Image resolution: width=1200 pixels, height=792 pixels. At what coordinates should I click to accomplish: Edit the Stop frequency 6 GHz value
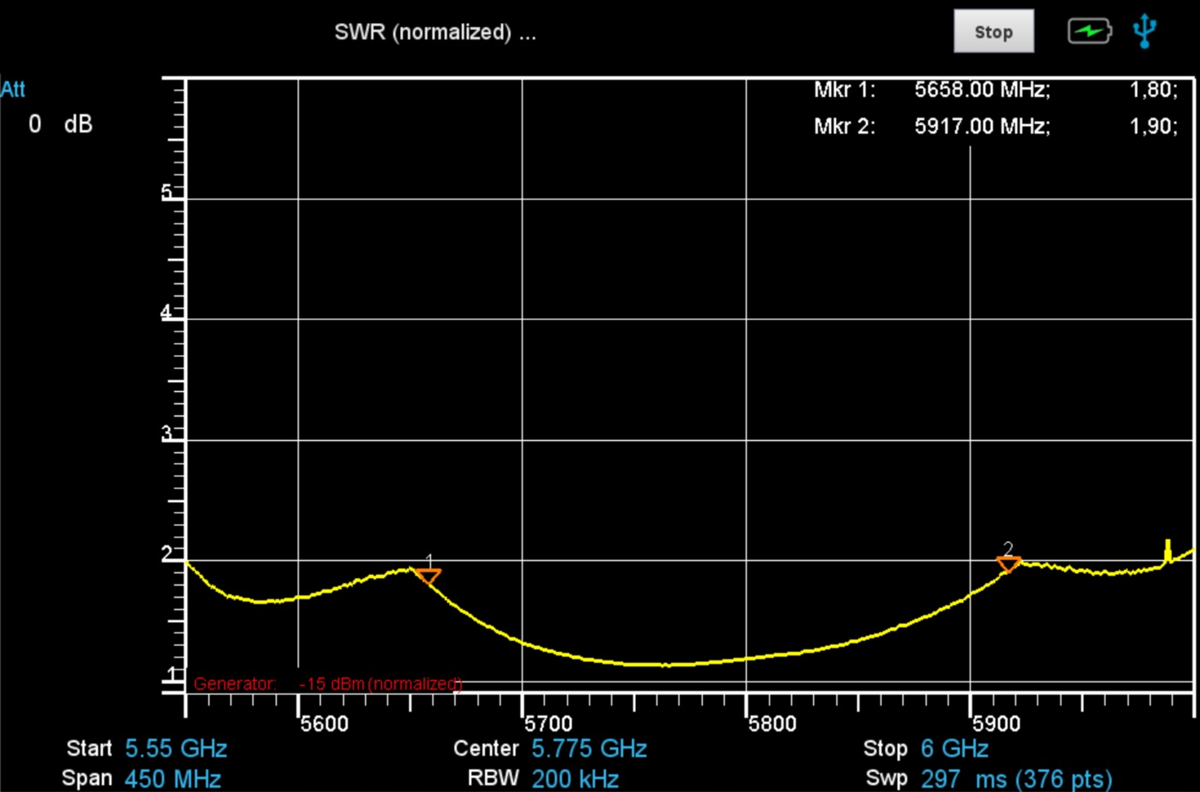(x=954, y=749)
